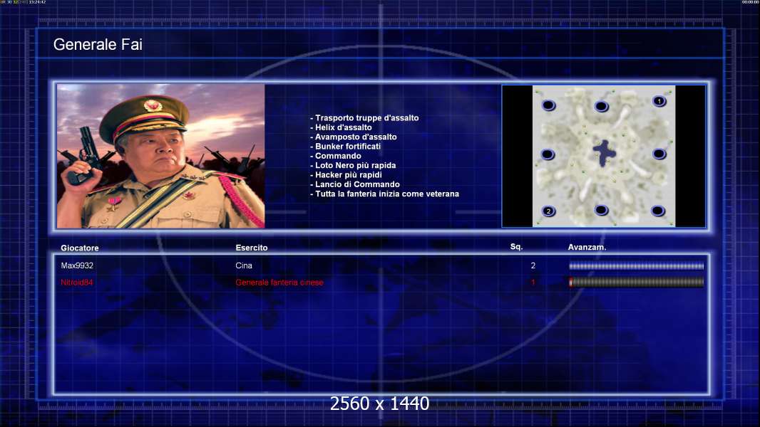Viewport: 760px width, 427px height.
Task: Click the snowy battlefield minimap preview
Action: tap(604, 156)
